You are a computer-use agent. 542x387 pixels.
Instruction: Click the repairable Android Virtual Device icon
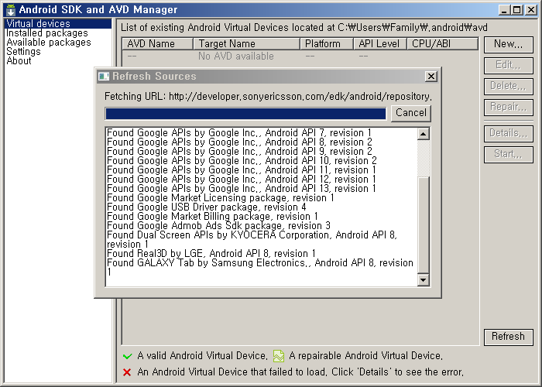coord(279,356)
